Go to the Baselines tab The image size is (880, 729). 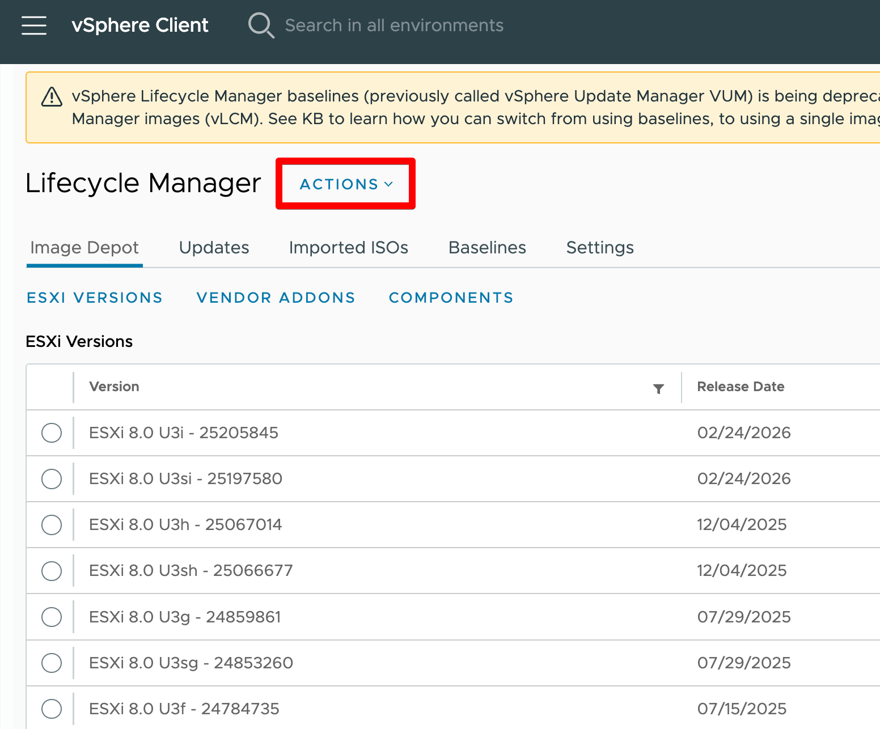(487, 248)
